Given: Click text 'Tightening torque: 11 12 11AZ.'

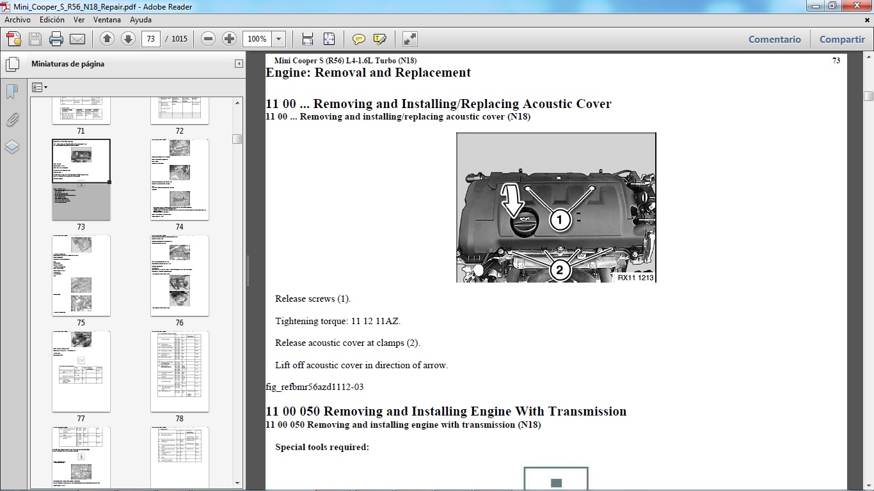Looking at the screenshot, I should tap(338, 321).
